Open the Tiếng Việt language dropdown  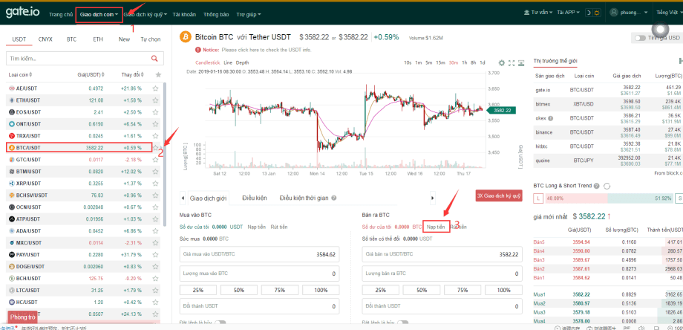pos(669,13)
